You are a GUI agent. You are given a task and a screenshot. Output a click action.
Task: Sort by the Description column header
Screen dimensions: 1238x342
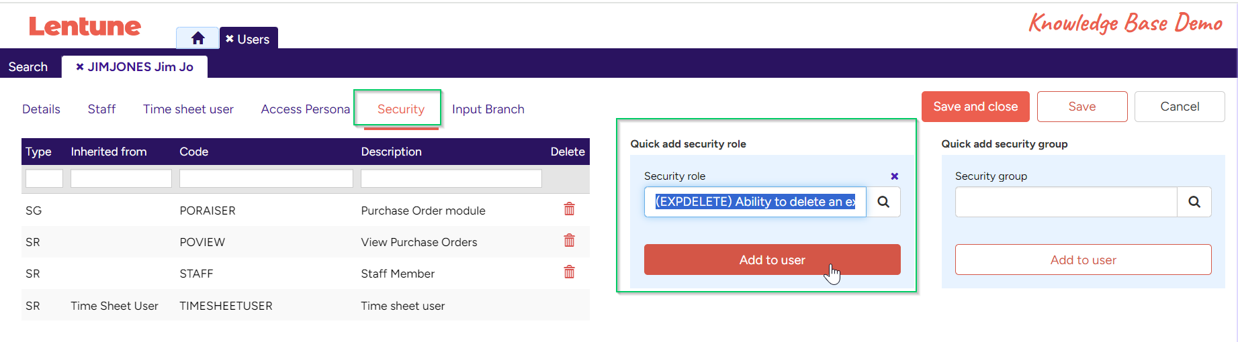[x=392, y=152]
